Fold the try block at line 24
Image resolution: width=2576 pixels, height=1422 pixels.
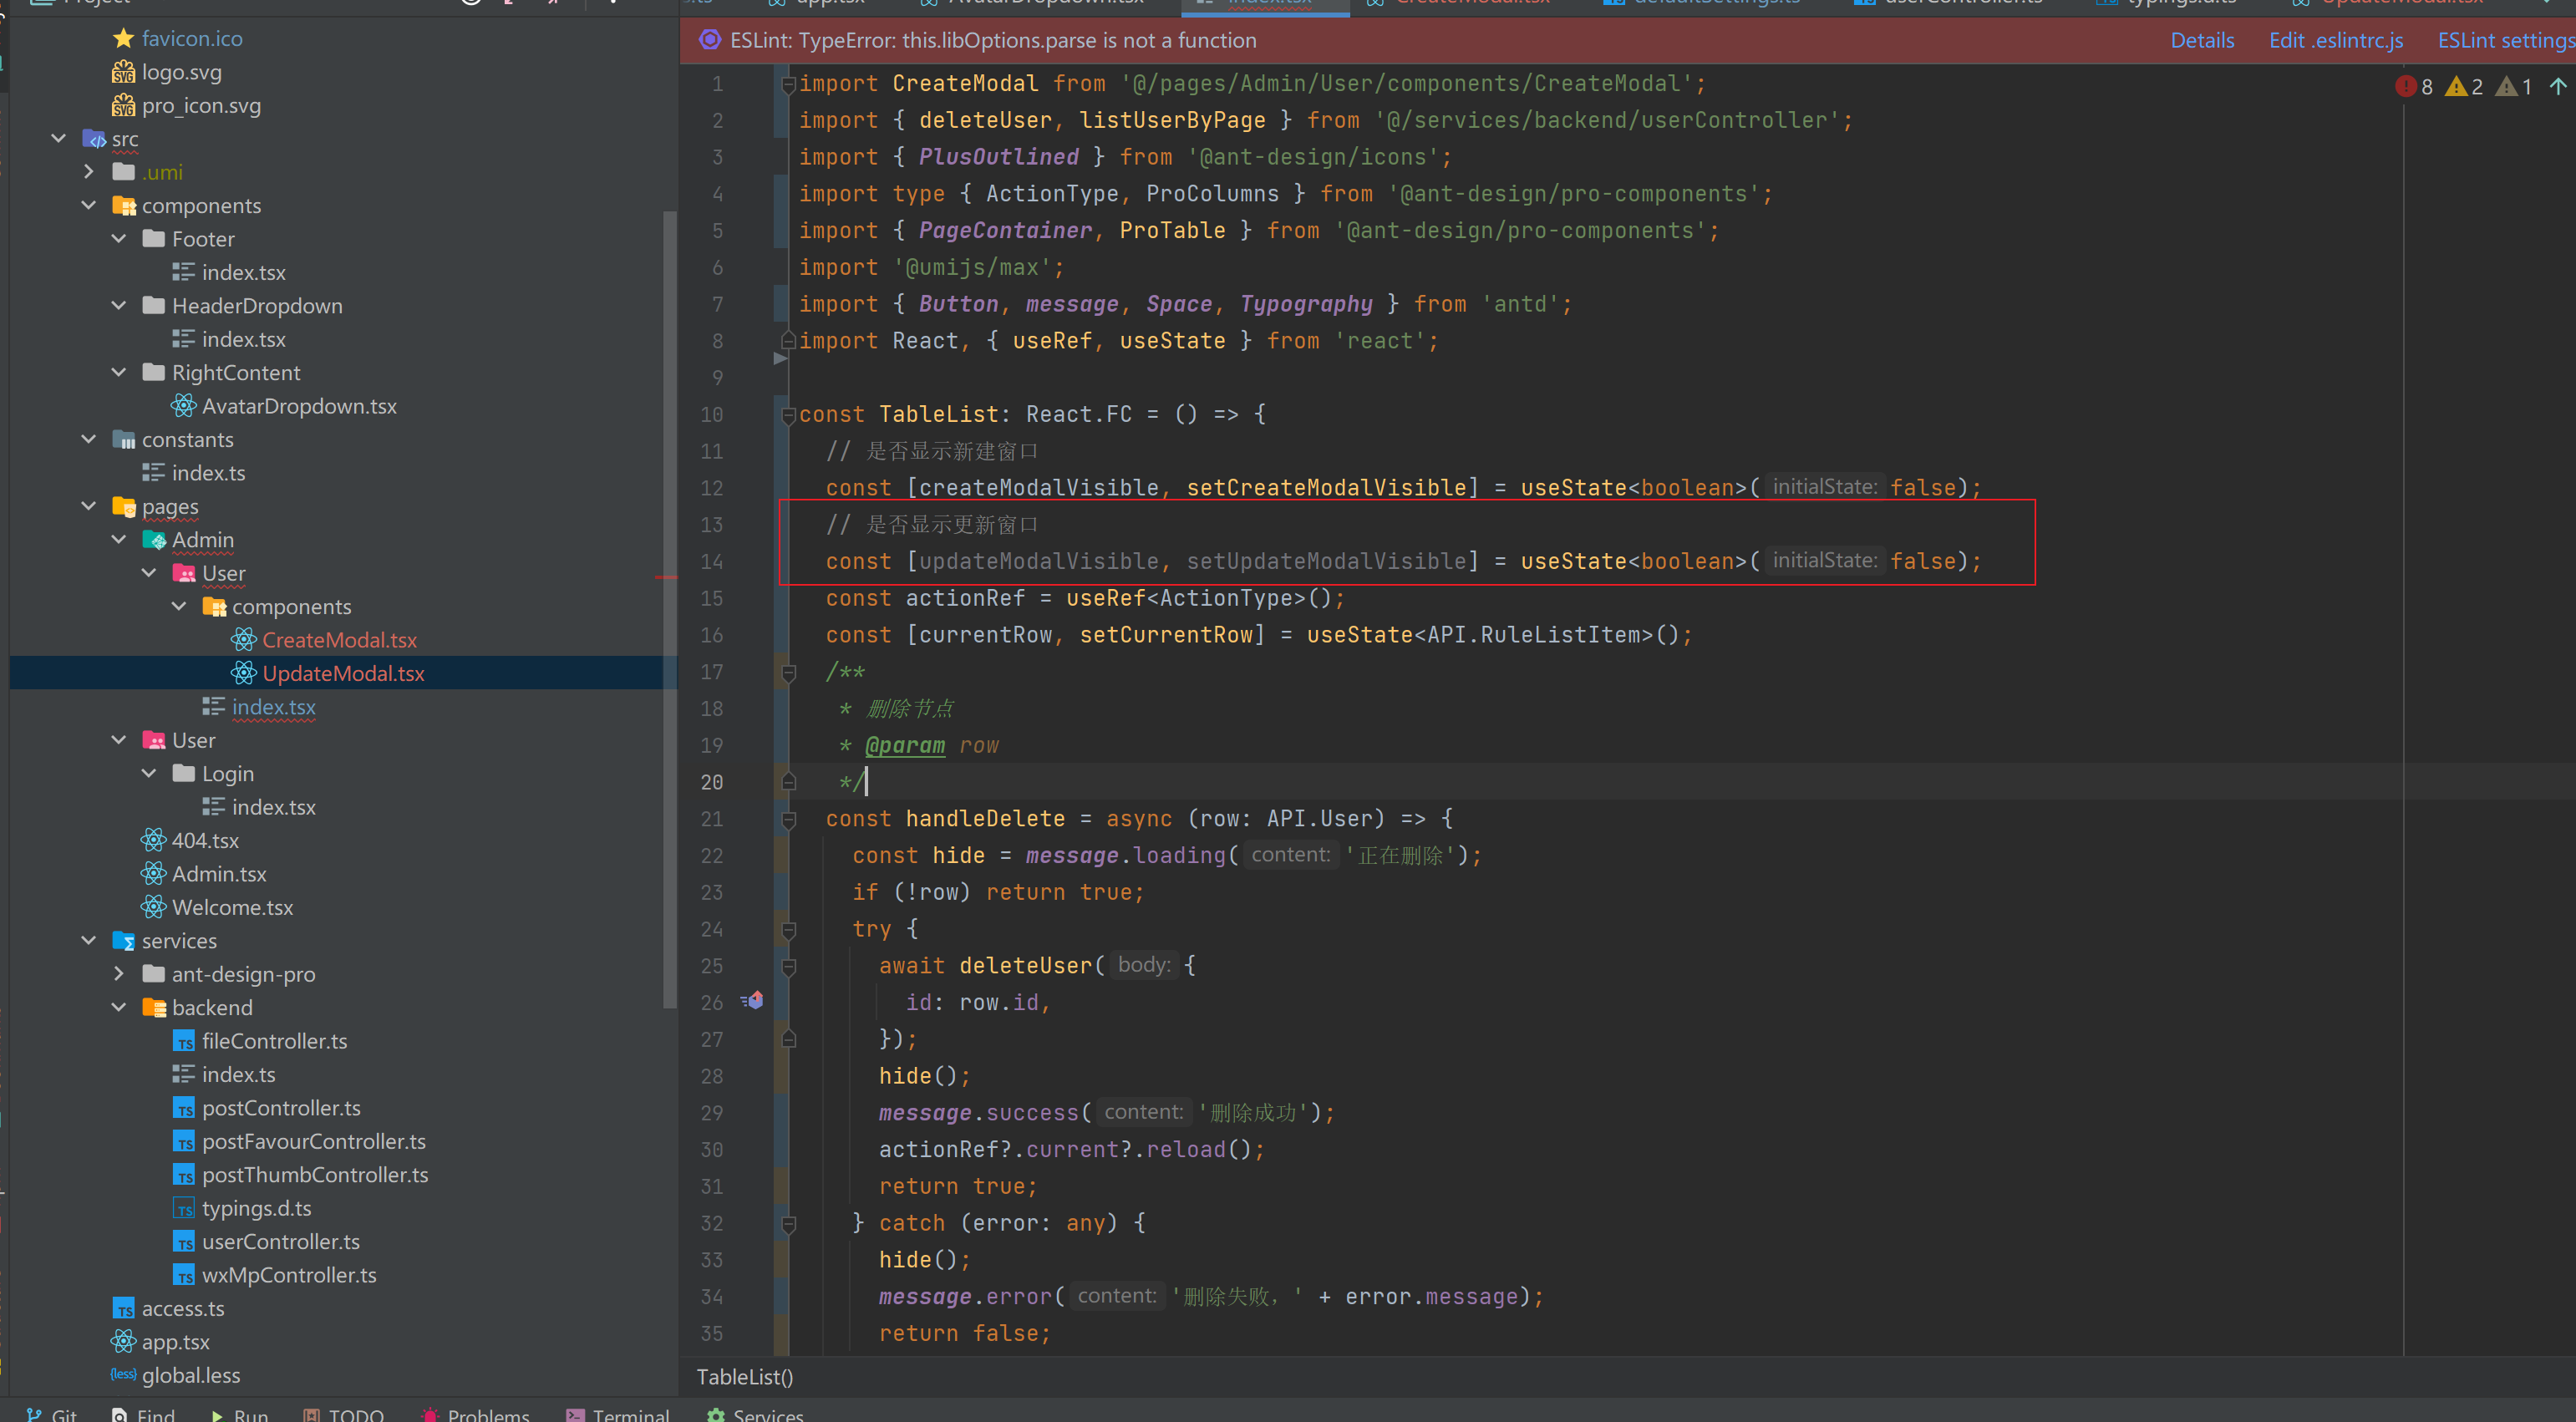click(788, 930)
